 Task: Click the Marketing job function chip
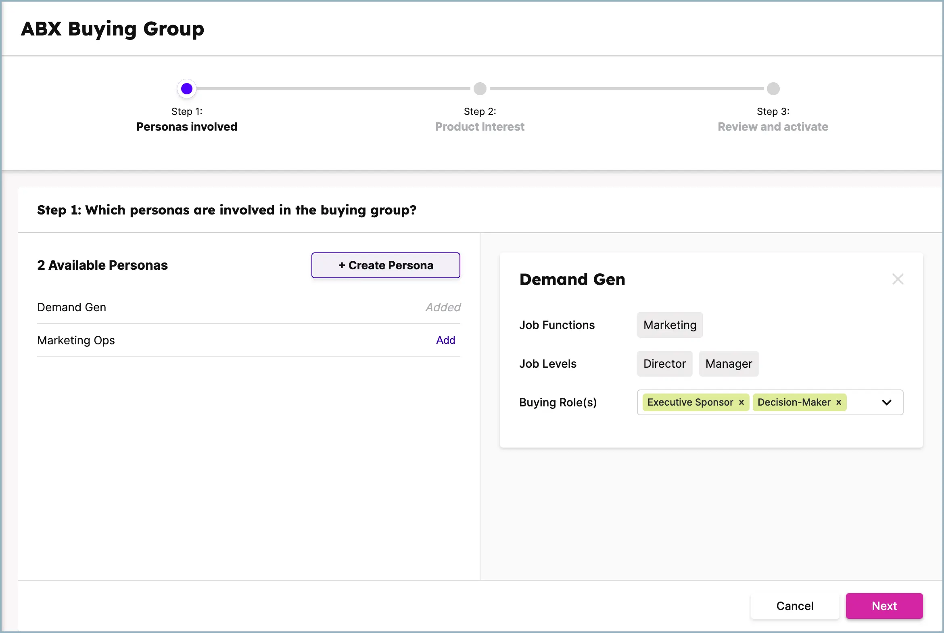point(669,325)
